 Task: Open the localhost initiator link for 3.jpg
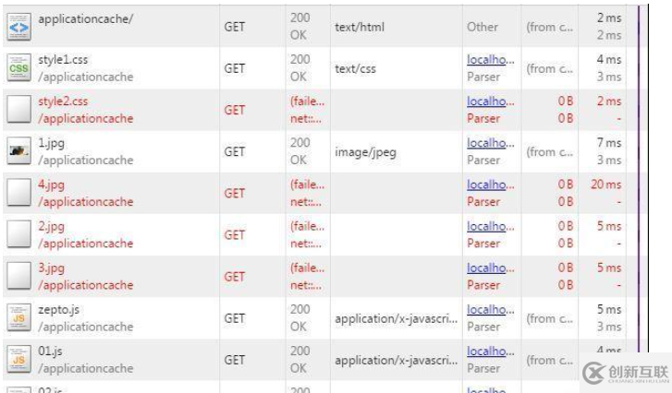click(490, 268)
